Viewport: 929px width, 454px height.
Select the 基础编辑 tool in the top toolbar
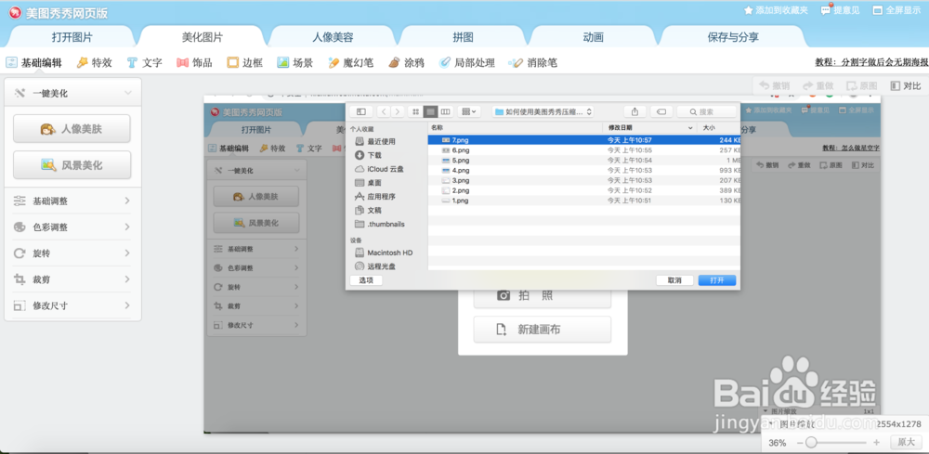pos(33,63)
